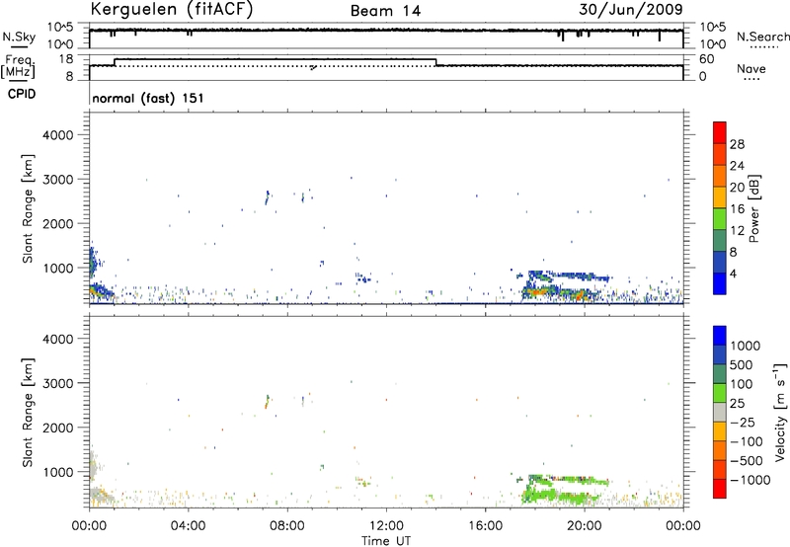This screenshot has width=790, height=547.
Task: Click the 'Power [dB]' colorbar label
Action: 754,208
